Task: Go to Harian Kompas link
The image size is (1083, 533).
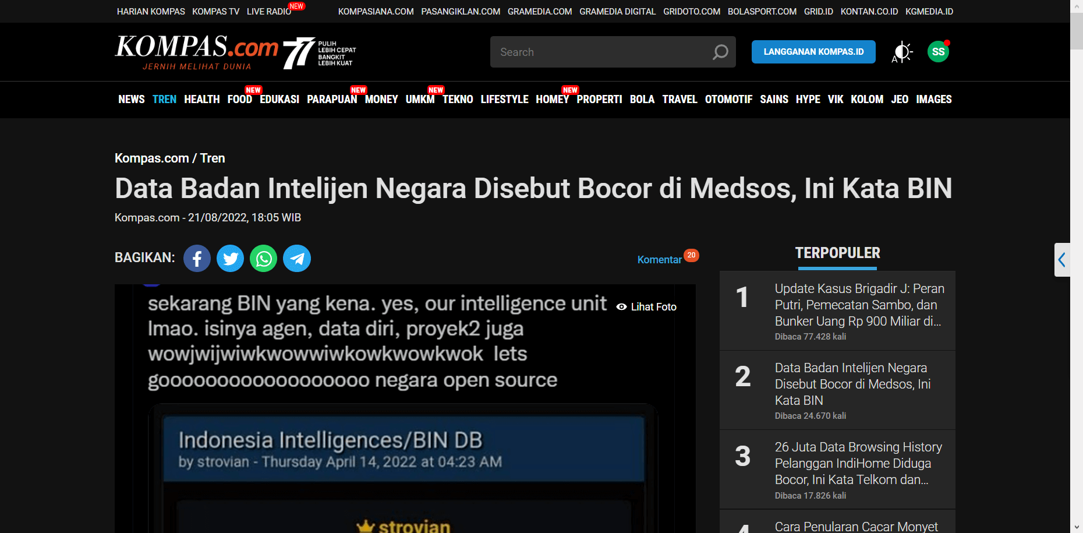Action: coord(151,12)
